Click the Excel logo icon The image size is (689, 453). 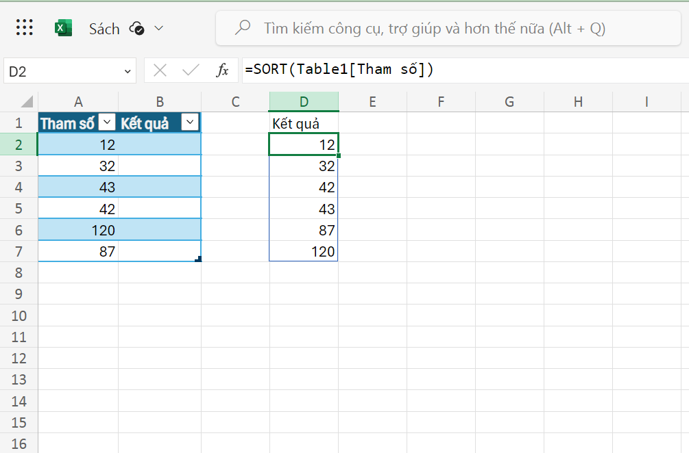click(63, 28)
